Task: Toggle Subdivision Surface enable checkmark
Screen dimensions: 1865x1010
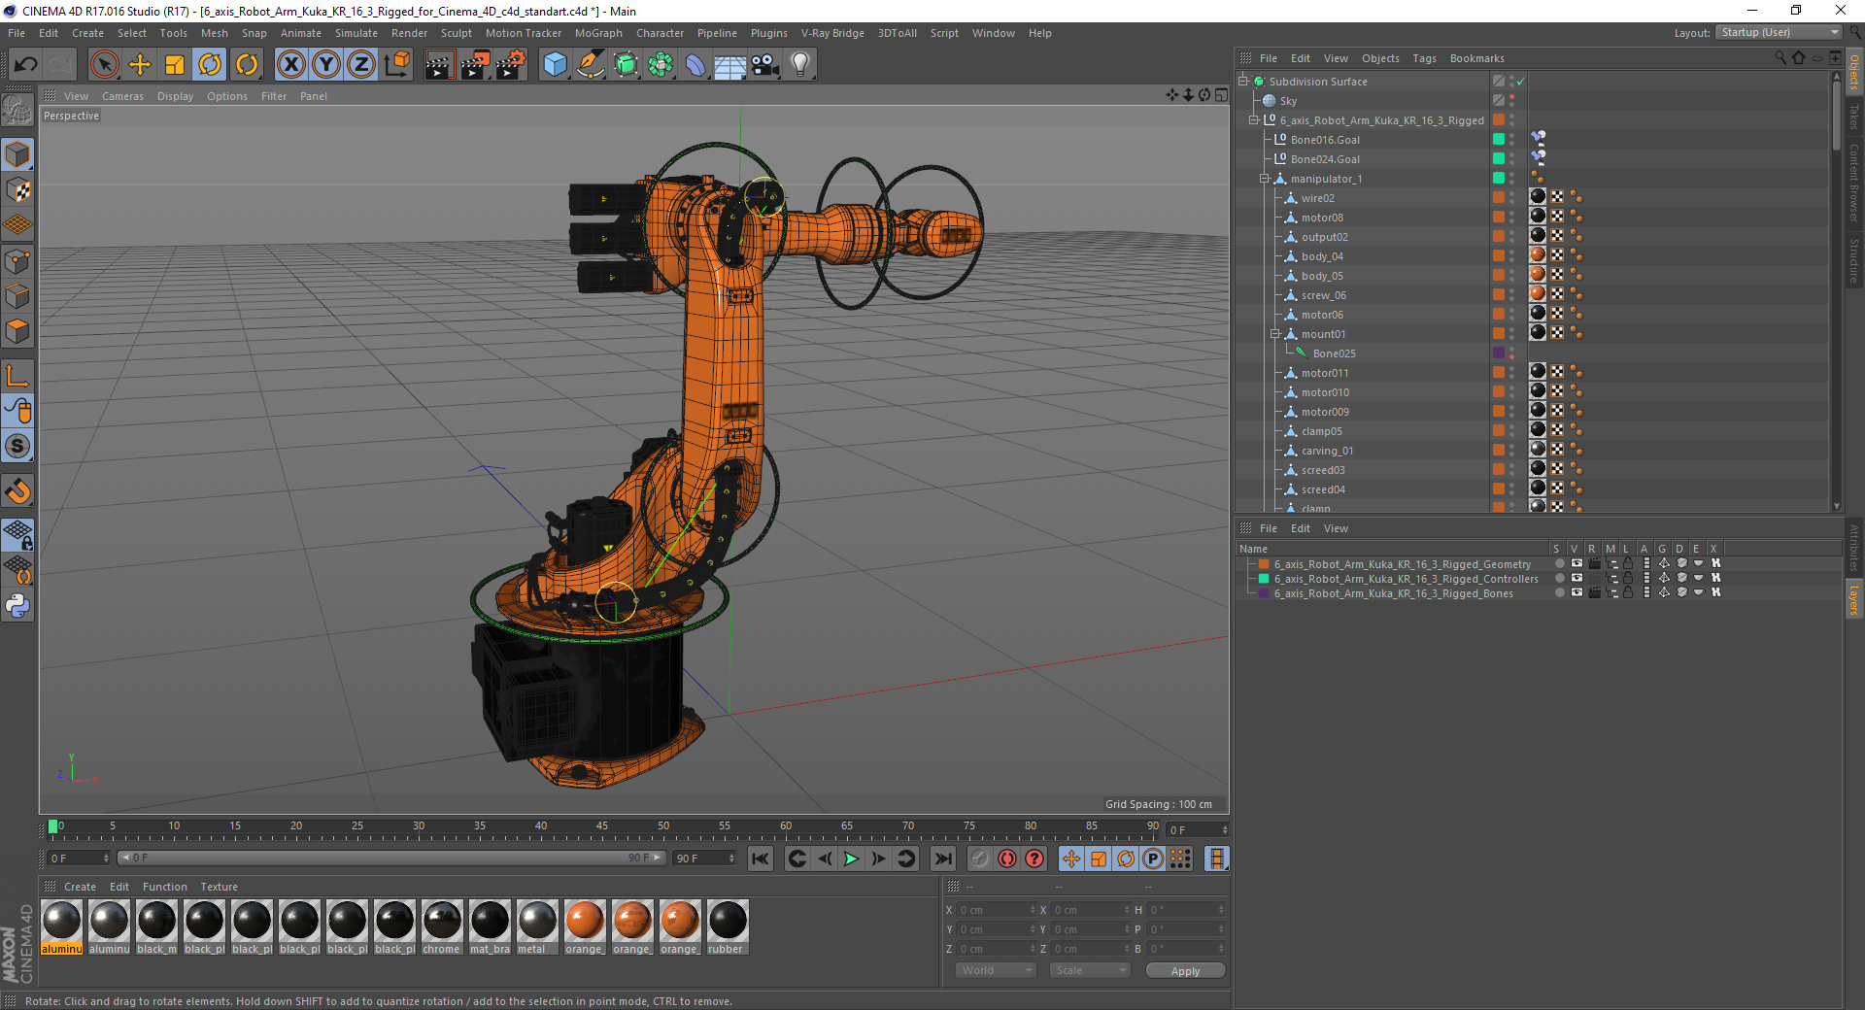Action: 1521,82
